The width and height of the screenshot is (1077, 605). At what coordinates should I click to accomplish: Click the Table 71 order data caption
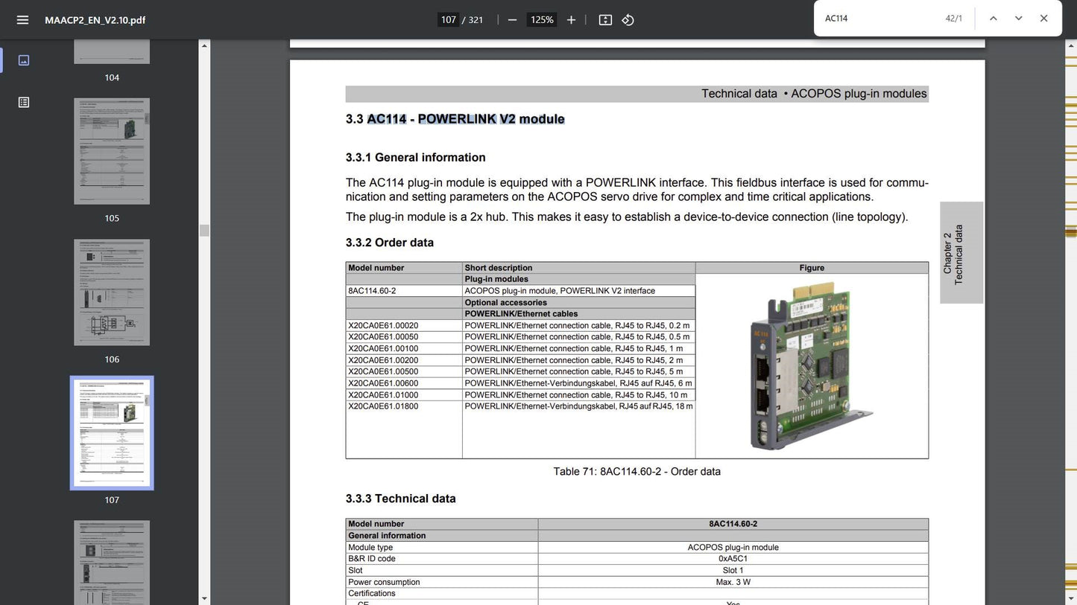tap(637, 472)
